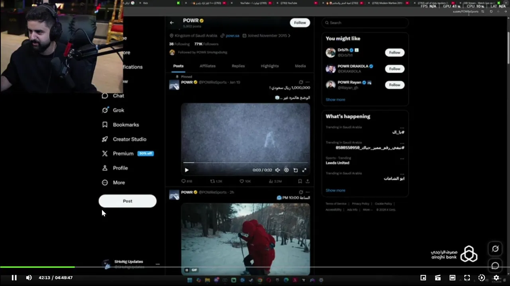This screenshot has width=510, height=286.
Task: Open the pinned post's three-dot menu
Action: pos(307,82)
